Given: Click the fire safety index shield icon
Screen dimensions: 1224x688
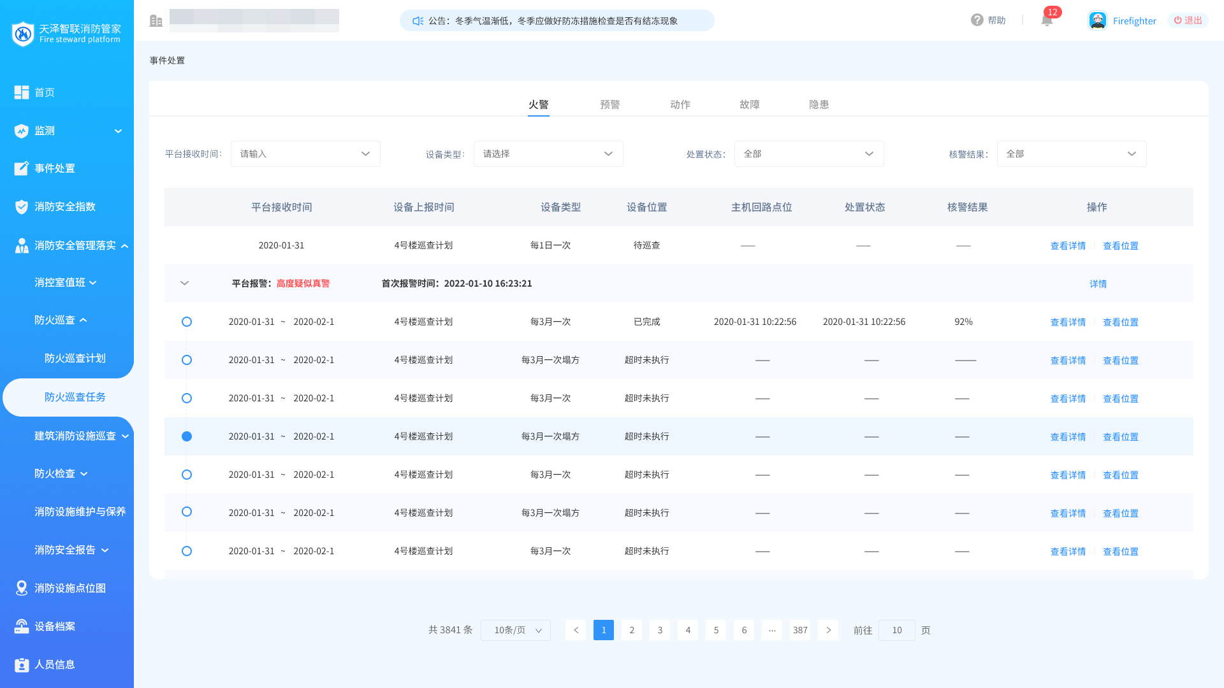Looking at the screenshot, I should point(22,206).
